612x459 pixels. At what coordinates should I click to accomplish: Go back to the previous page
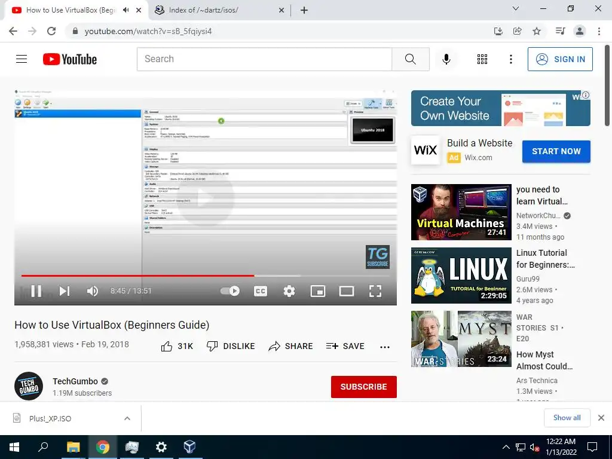pyautogui.click(x=13, y=31)
